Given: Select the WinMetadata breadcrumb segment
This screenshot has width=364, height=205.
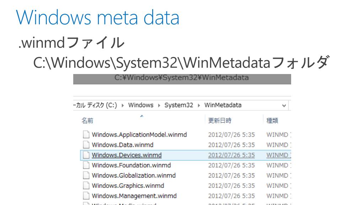Looking at the screenshot, I should pos(223,105).
